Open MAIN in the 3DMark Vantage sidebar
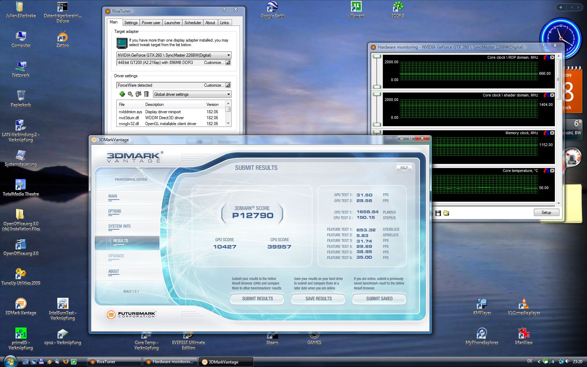 (x=113, y=196)
